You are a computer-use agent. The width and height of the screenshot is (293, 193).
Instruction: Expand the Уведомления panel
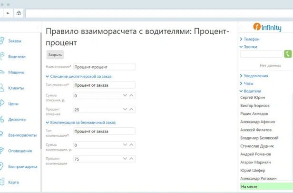coord(241,76)
